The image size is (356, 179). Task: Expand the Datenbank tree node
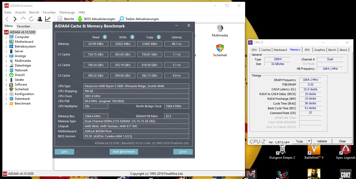click(x=6, y=99)
